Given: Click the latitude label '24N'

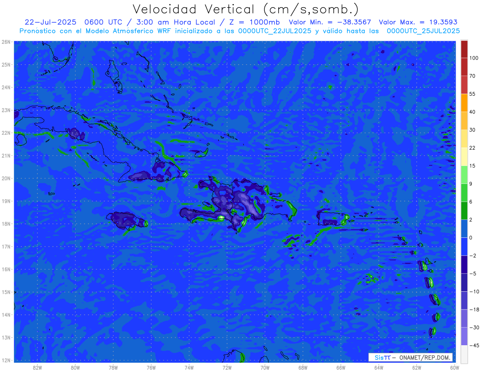Looking at the screenshot, I should (6, 87).
